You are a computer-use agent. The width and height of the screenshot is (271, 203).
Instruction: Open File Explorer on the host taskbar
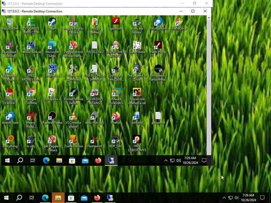coord(58,198)
